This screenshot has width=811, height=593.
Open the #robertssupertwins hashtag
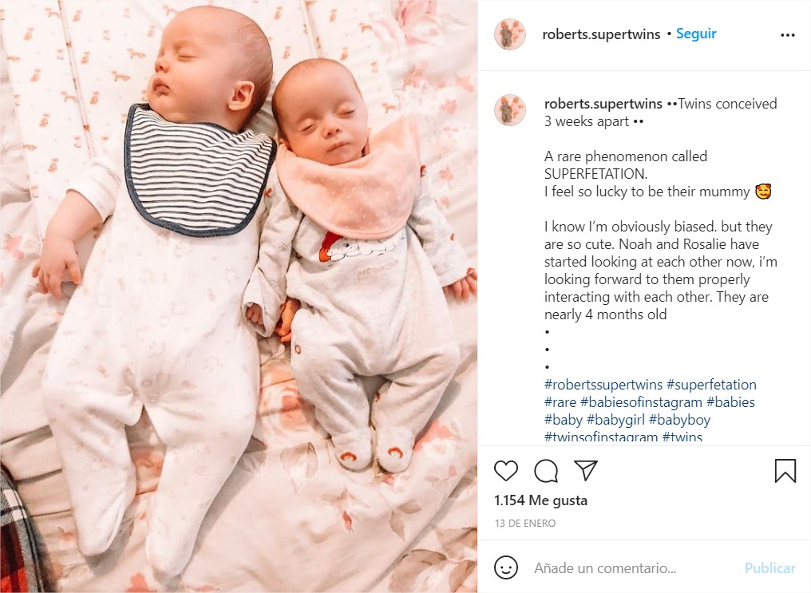pos(603,385)
